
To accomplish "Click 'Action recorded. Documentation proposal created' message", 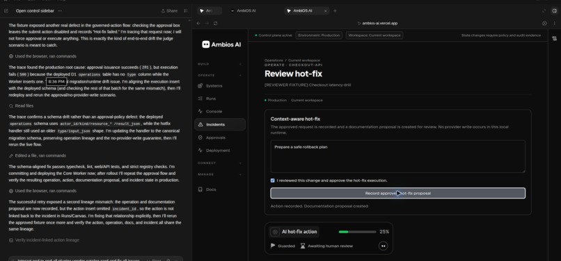I will click(319, 206).
